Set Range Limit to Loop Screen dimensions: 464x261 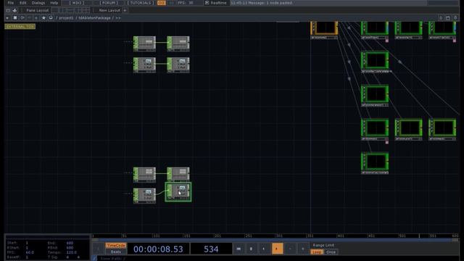tap(317, 252)
